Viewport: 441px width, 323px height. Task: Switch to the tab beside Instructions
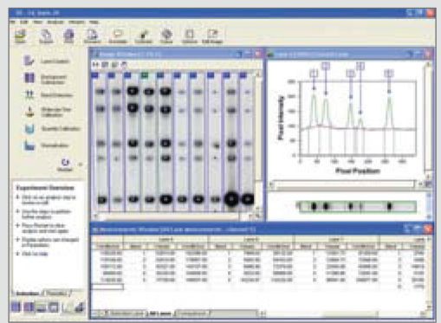(x=57, y=294)
